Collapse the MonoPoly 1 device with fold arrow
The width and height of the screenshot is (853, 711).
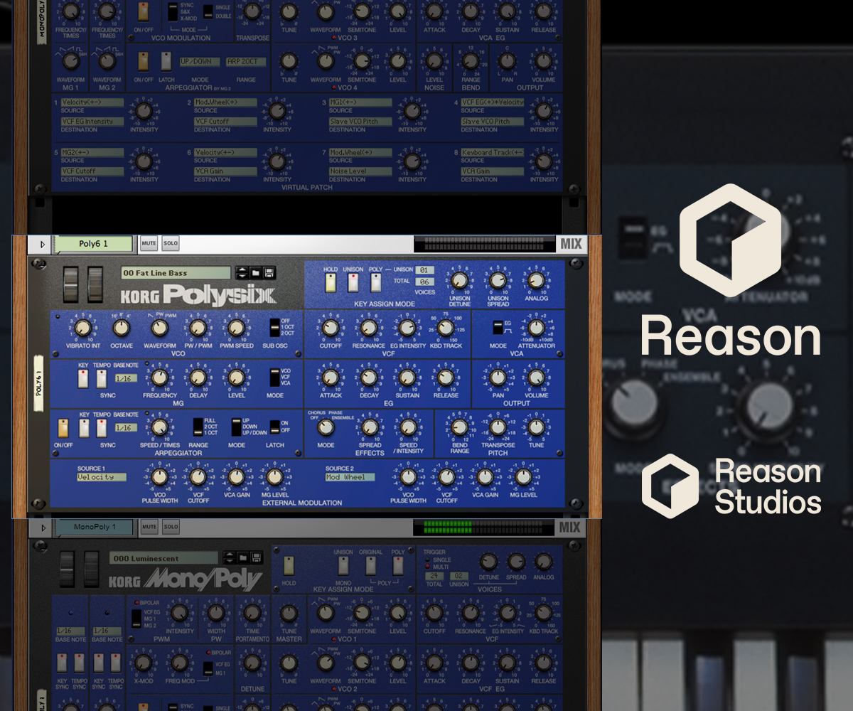pos(42,528)
